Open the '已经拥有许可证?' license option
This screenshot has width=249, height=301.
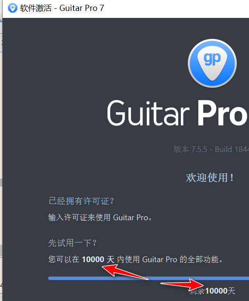click(x=81, y=201)
